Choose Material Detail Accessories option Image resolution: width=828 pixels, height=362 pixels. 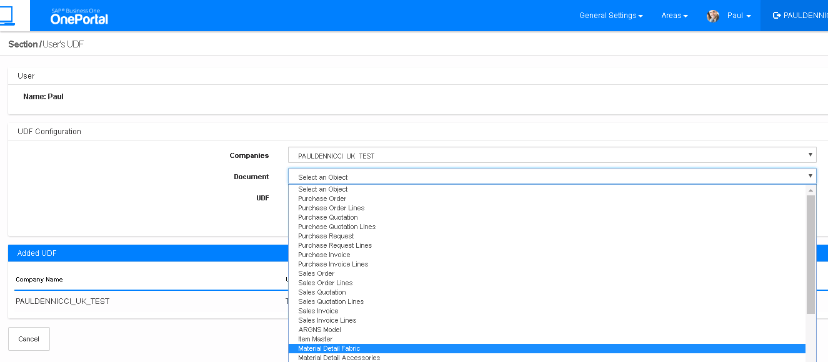[x=339, y=358]
